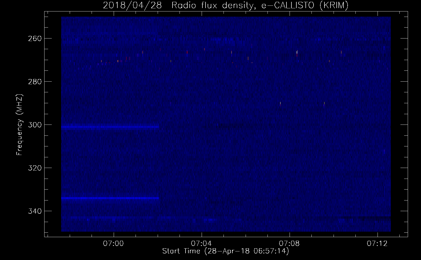421x260 pixels.
Task: Click the 300 frequency tick label
Action: coord(35,125)
